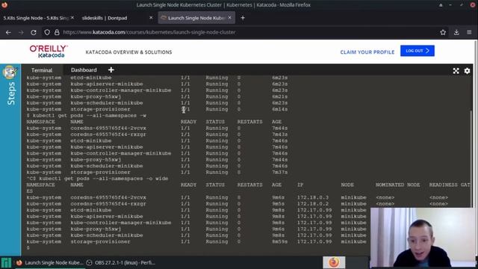
Task: Switch to the Dashboard tab
Action: [84, 69]
